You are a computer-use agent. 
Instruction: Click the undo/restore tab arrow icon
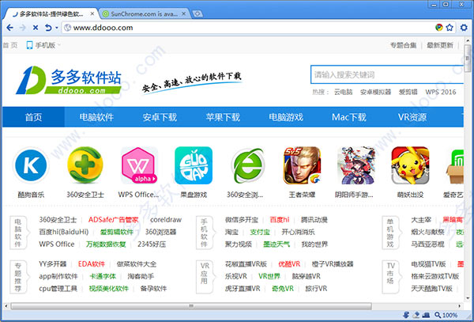tap(48, 28)
